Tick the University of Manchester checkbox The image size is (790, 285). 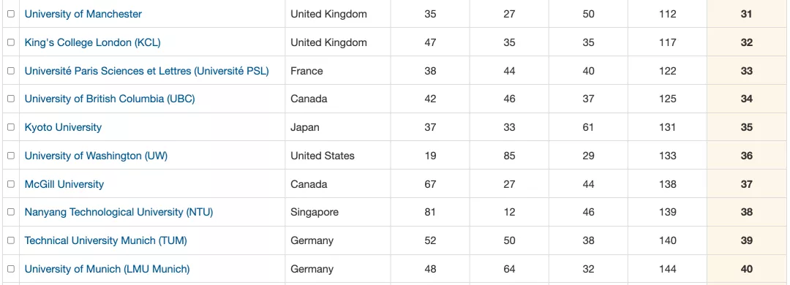point(10,14)
